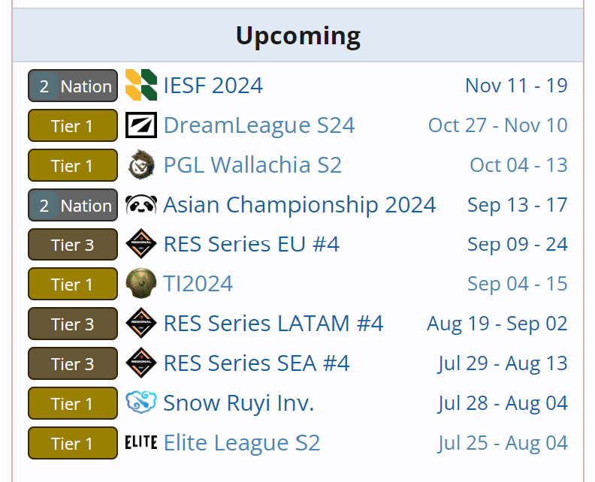Click the IESF 2024 tournament logo icon
This screenshot has height=482, width=595.
pos(141,86)
